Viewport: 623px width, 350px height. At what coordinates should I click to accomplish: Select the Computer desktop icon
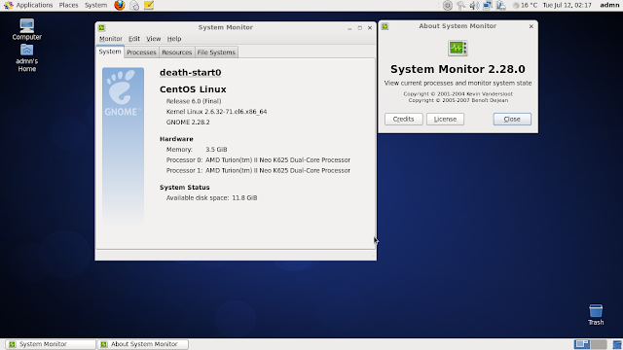[x=26, y=29]
